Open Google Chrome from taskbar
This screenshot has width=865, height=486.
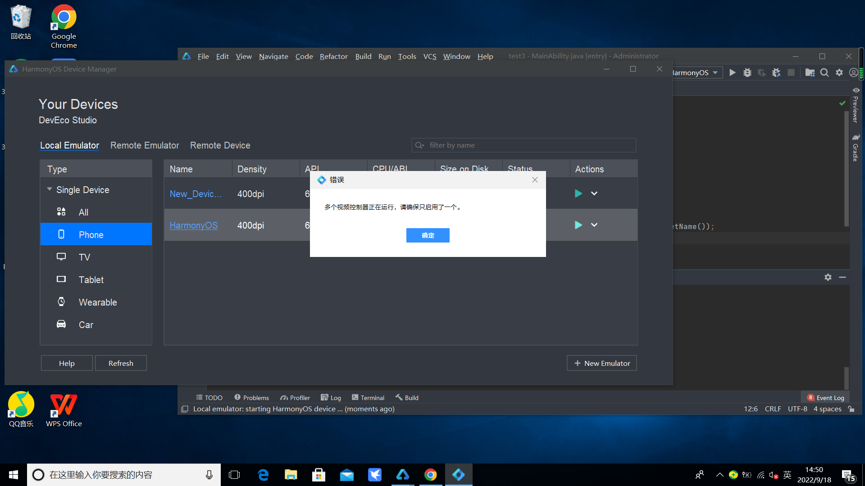[431, 475]
